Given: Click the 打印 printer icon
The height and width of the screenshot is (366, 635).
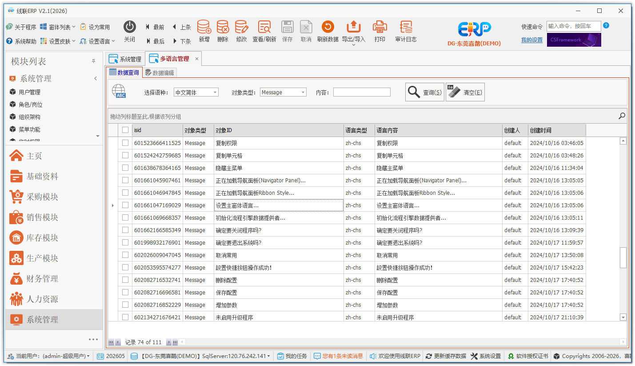Looking at the screenshot, I should coord(379,27).
